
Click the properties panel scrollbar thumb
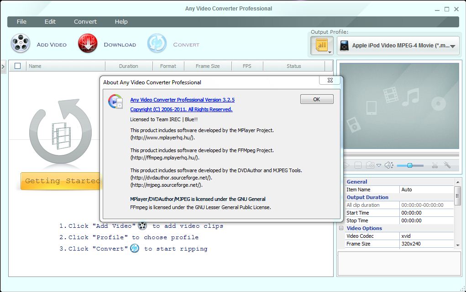457,196
